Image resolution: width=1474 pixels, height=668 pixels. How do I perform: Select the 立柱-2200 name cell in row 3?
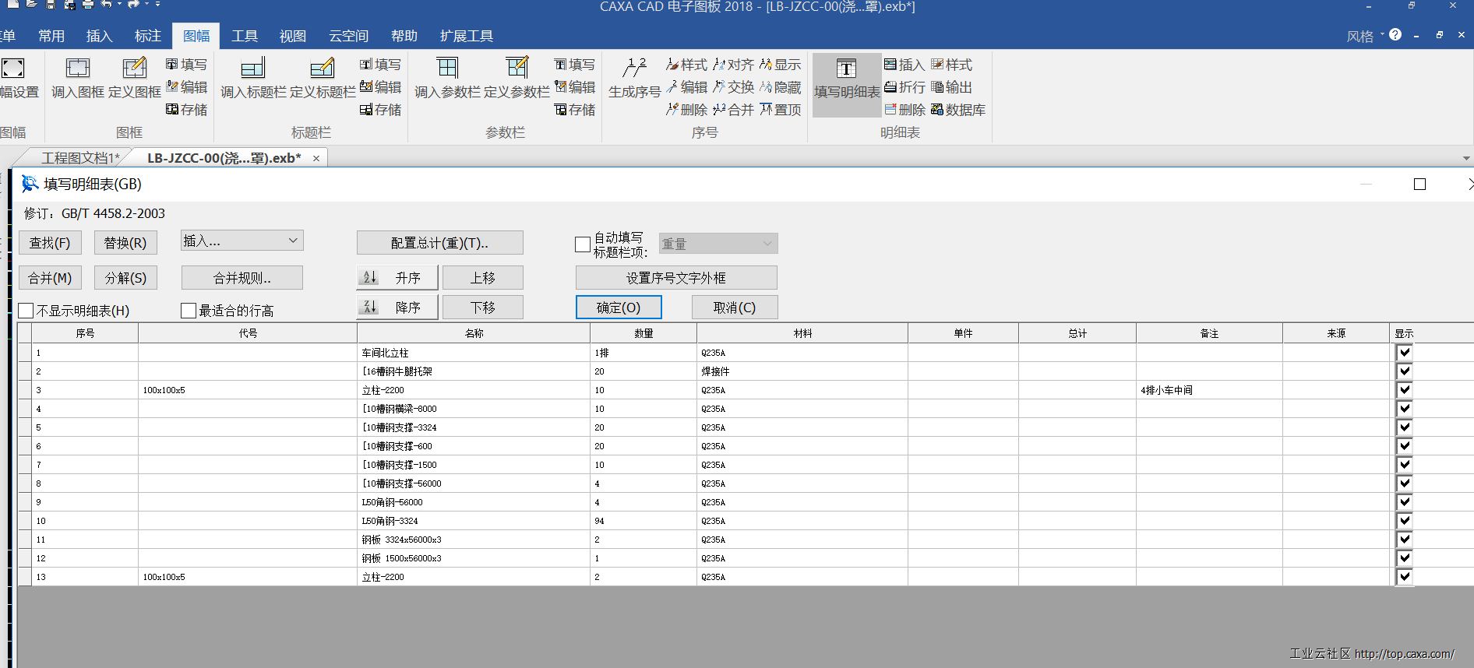tap(473, 390)
